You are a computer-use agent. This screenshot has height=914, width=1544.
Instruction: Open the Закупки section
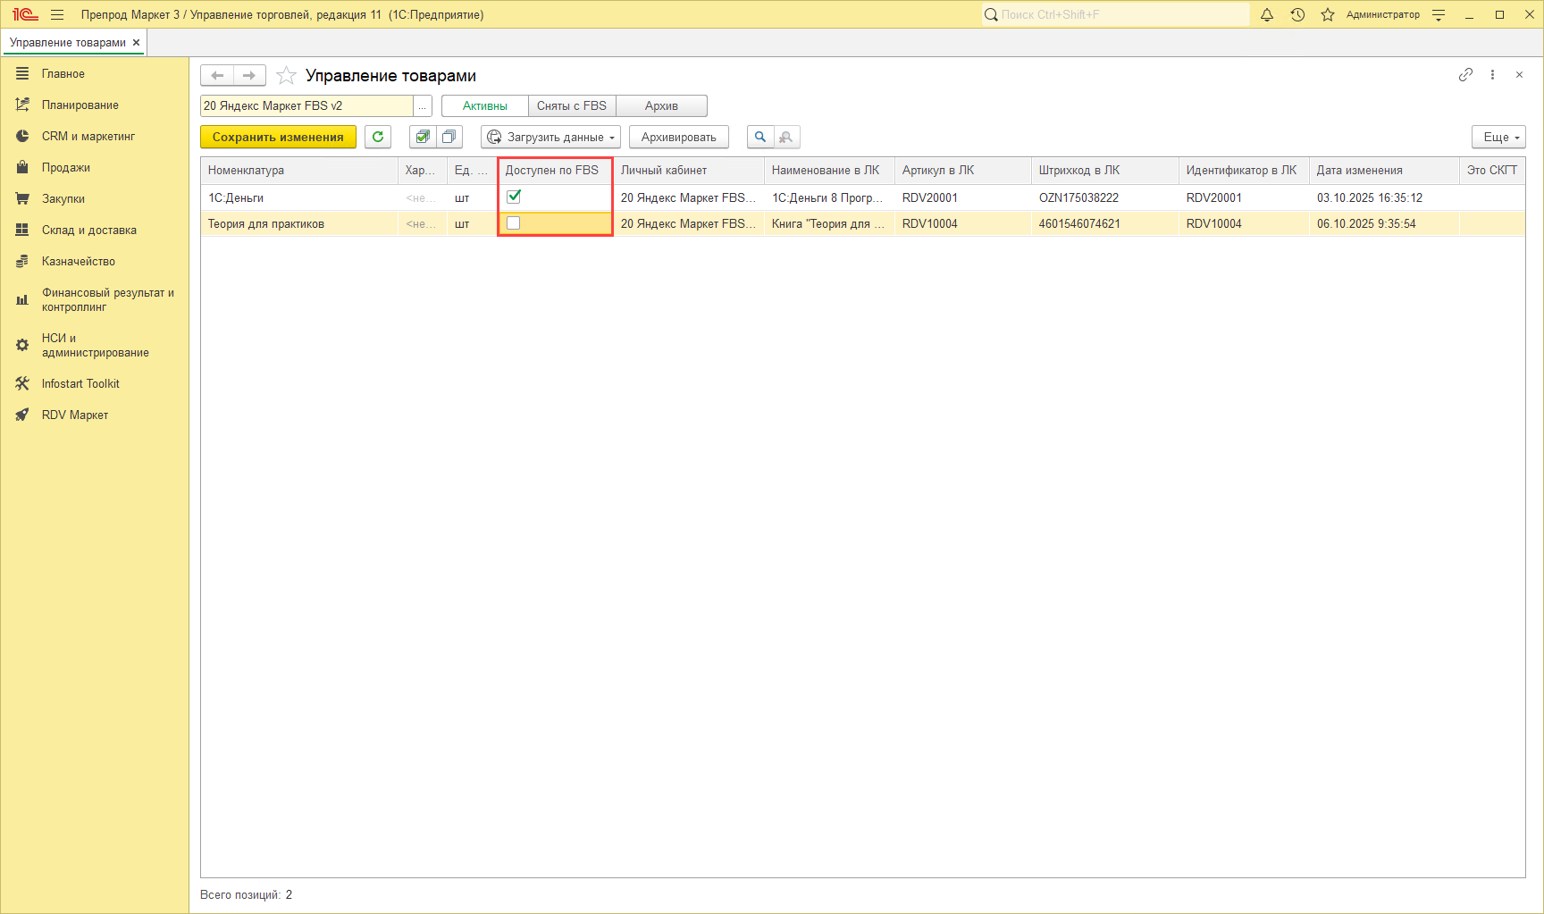pos(95,199)
